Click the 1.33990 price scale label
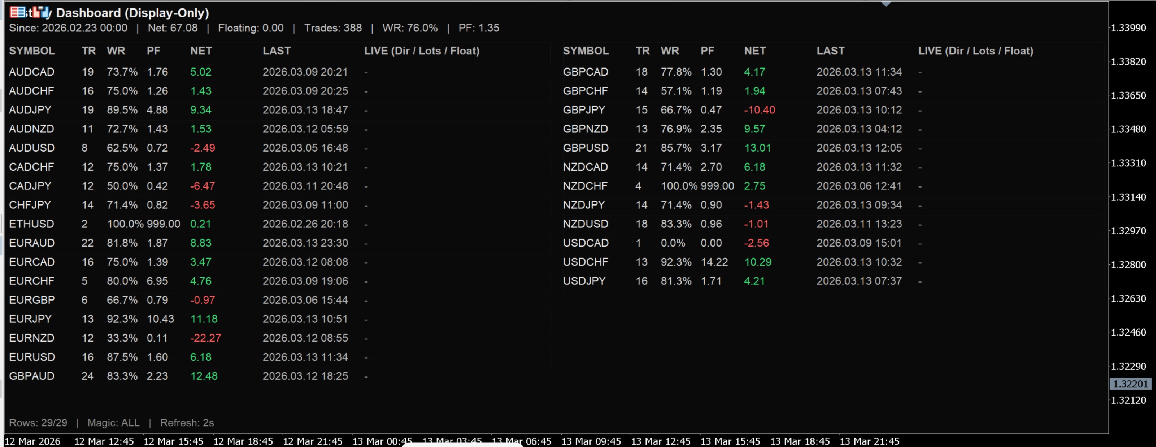1156x447 pixels. pos(1128,28)
